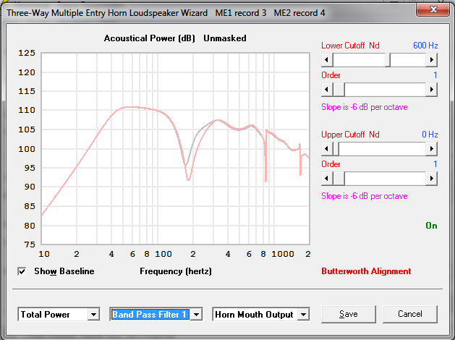Click right arrow of Lower Cutoff Order slider
The image size is (455, 340).
point(432,90)
